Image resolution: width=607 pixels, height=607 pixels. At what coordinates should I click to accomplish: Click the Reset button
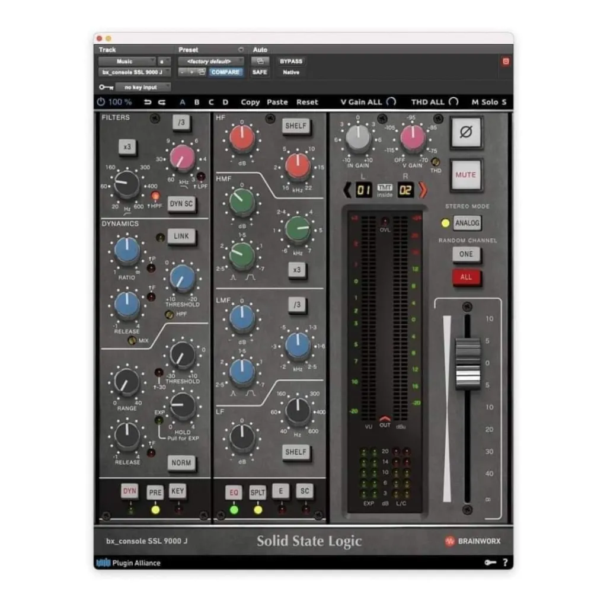[x=308, y=102]
